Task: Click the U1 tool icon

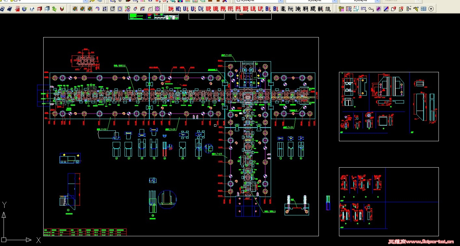Action: 185,9
